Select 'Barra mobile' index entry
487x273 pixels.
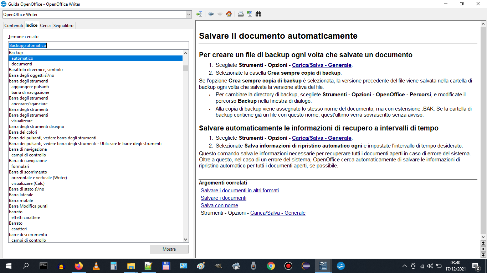[96, 200]
